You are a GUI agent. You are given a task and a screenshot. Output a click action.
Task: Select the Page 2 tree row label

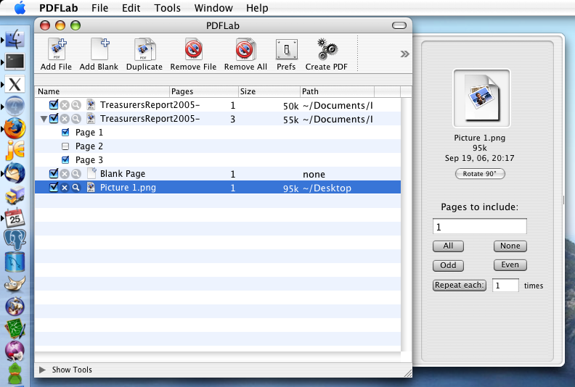point(89,146)
